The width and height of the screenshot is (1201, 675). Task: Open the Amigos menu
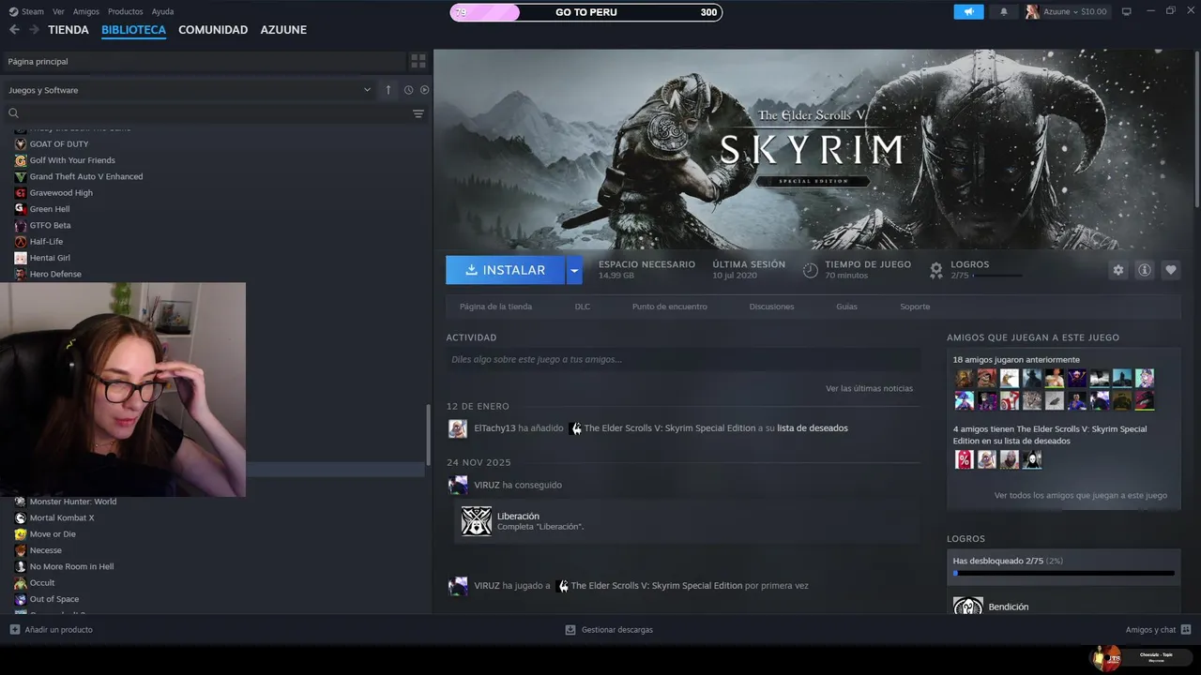coord(86,11)
